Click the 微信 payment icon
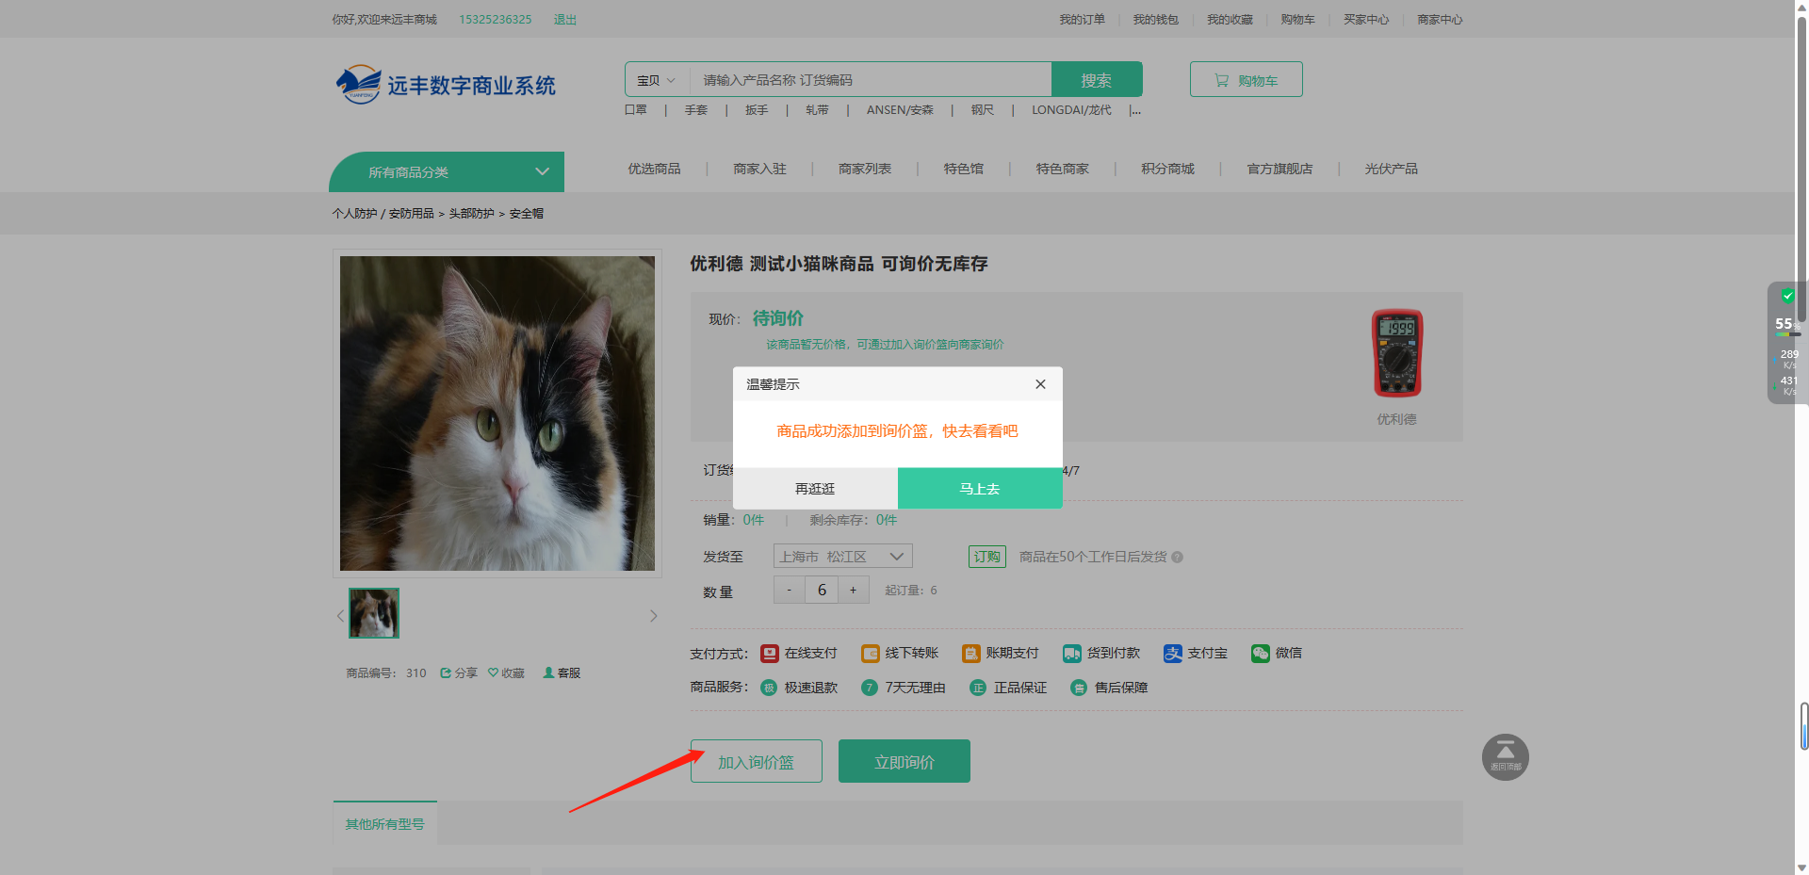 tap(1261, 654)
